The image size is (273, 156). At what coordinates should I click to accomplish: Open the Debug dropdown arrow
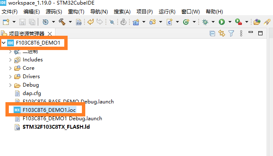tap(213, 22)
